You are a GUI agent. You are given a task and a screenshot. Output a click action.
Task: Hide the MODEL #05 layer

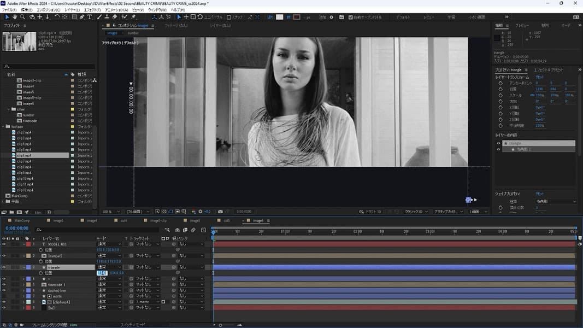point(4,244)
